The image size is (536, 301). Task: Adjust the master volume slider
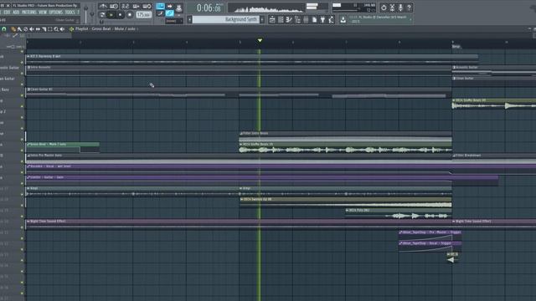85,14
